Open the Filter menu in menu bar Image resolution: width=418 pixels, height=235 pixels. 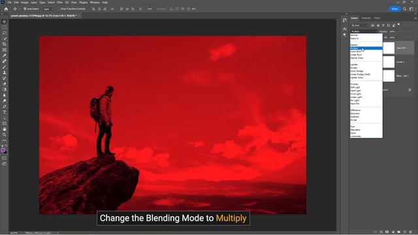pos(59,3)
